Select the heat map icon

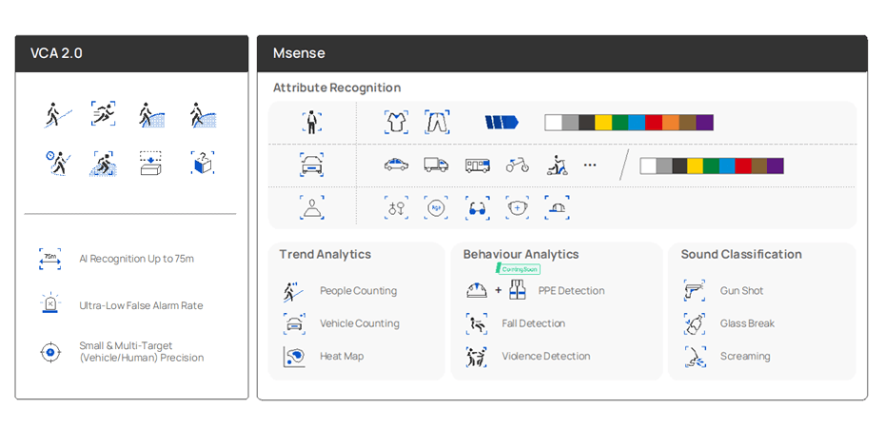click(294, 357)
